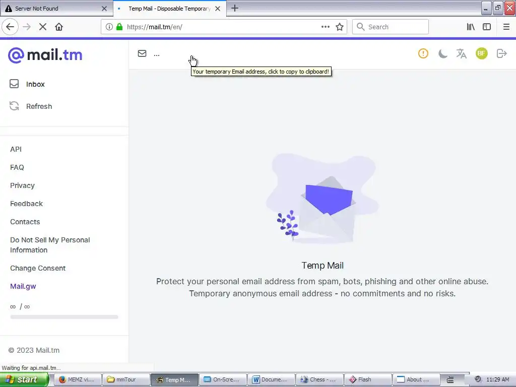
Task: Open the Firefox hamburger menu
Action: 506,27
